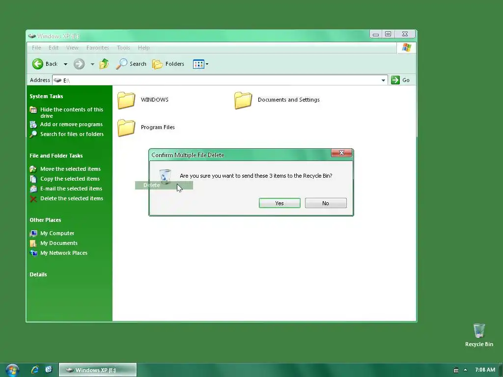Click Hide the contents of this drive
The height and width of the screenshot is (377, 503).
tap(72, 112)
